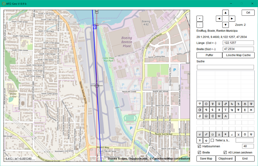This screenshot has width=258, height=166.
Task: Disable AS Linien zeichnen checkbox
Action: click(x=225, y=152)
